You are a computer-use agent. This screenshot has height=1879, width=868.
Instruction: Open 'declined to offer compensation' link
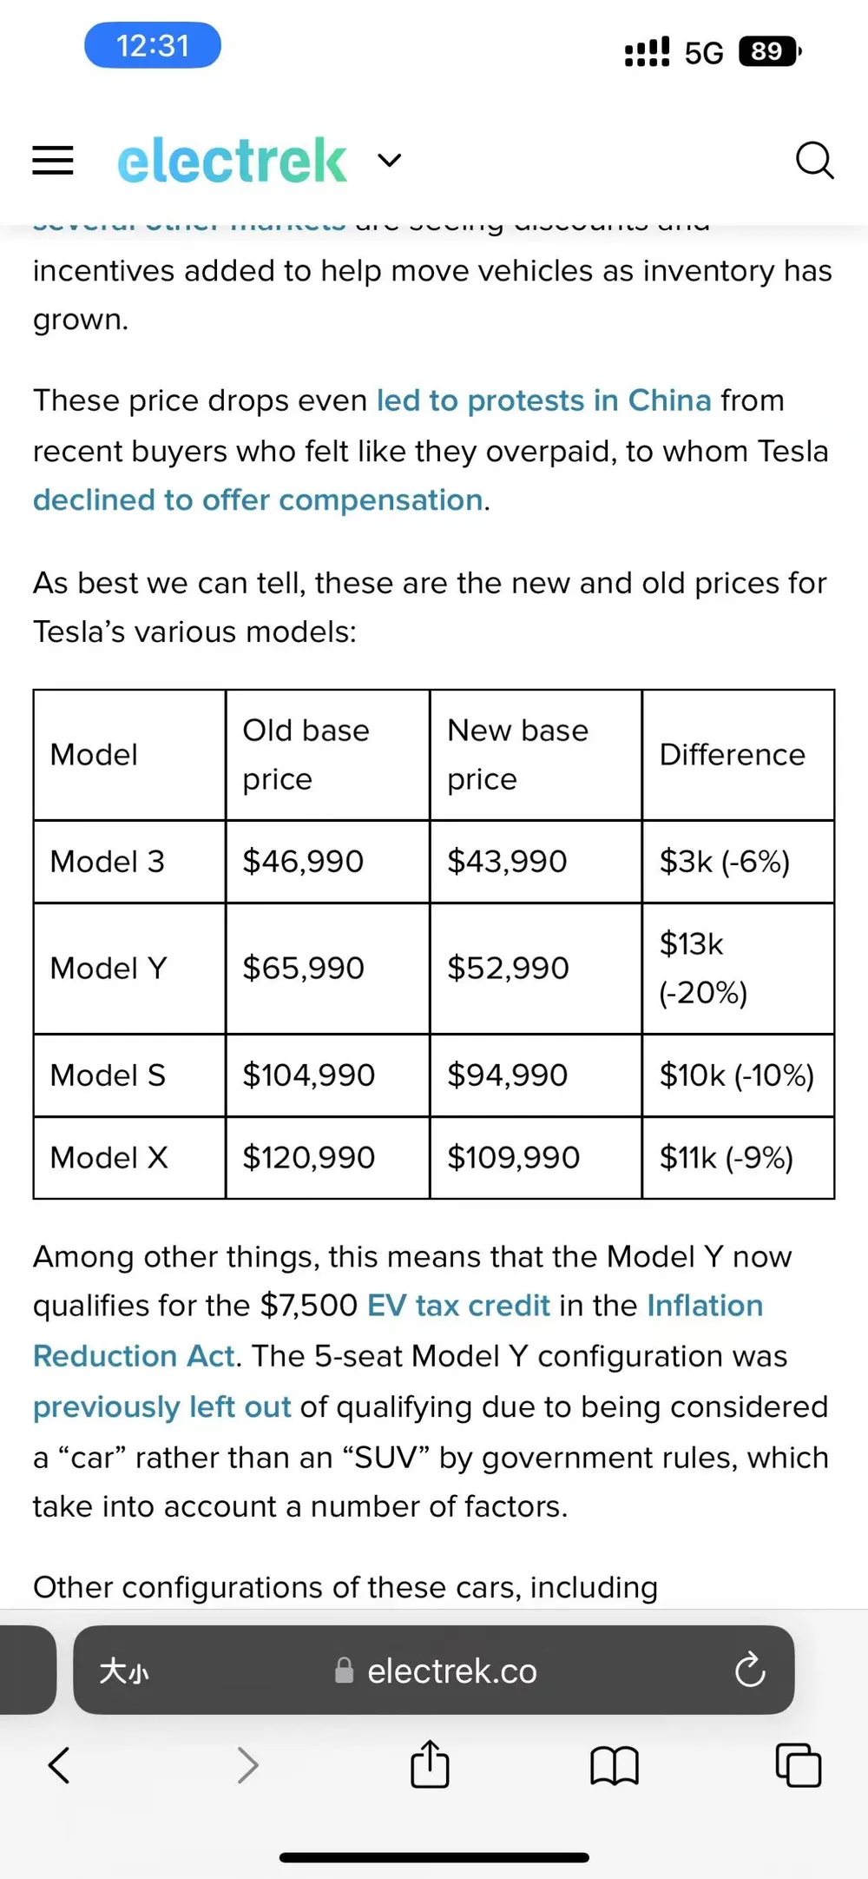click(x=258, y=500)
